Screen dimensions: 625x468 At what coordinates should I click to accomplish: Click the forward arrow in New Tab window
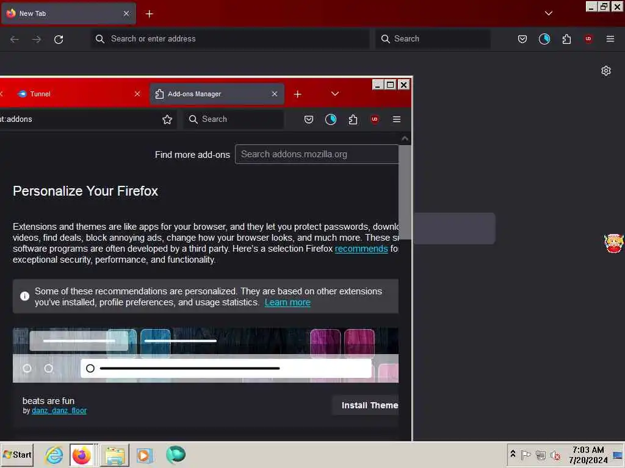[x=36, y=39]
